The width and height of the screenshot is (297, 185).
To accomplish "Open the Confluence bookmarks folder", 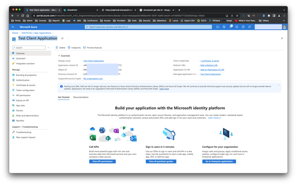I will (90, 20).
